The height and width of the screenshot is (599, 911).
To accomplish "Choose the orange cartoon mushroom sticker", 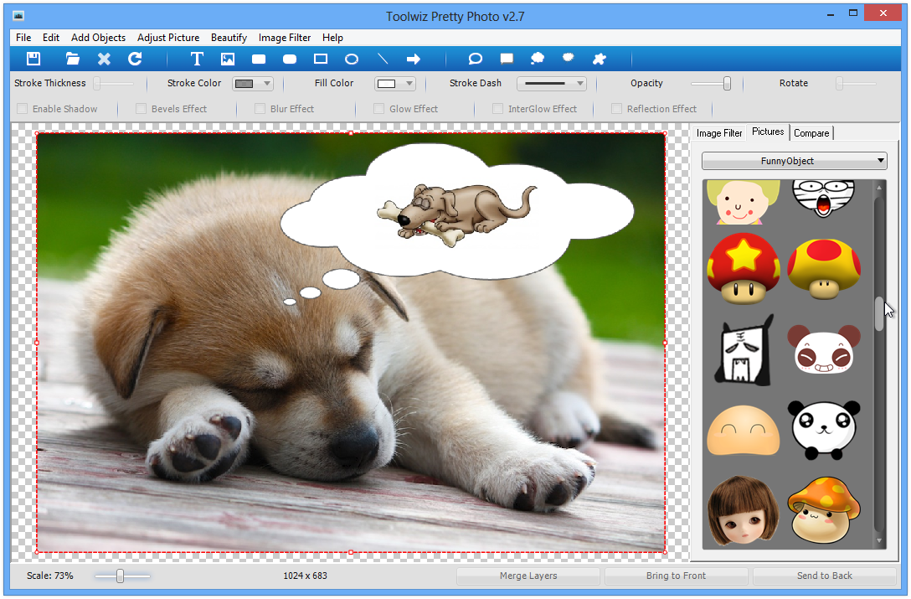I will click(824, 510).
